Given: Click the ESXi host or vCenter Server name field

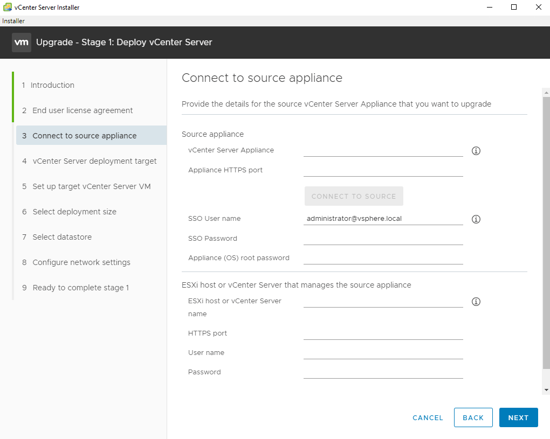Looking at the screenshot, I should (x=383, y=301).
